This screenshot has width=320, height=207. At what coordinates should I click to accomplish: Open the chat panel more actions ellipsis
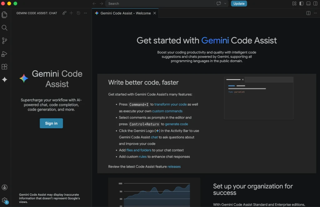coord(86,13)
